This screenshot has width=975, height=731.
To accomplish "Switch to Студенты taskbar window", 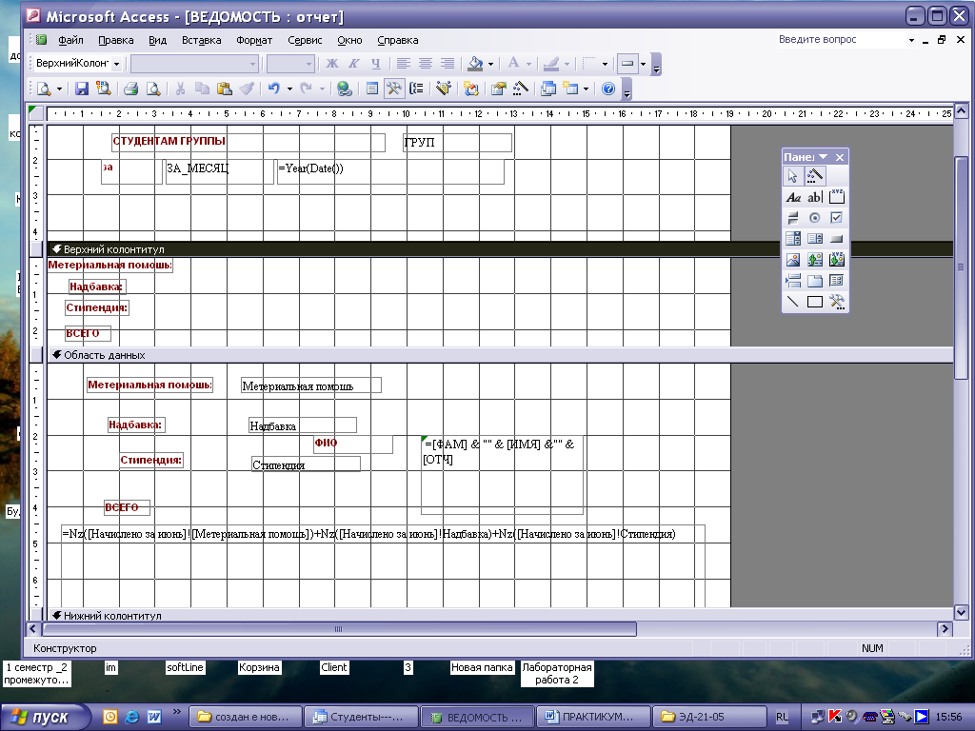I will [362, 717].
